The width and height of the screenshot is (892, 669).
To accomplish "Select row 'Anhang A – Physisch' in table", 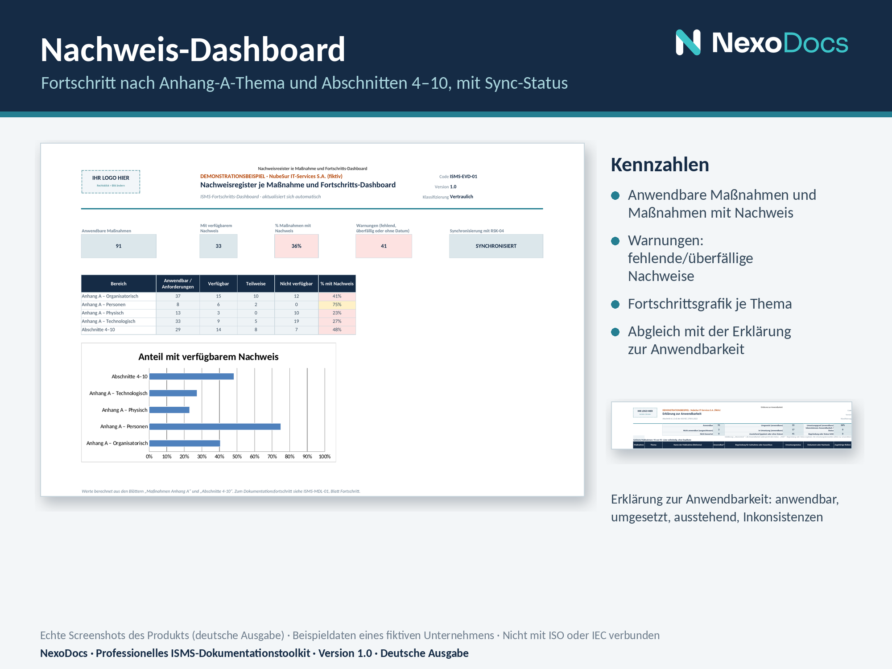I will coord(219,313).
